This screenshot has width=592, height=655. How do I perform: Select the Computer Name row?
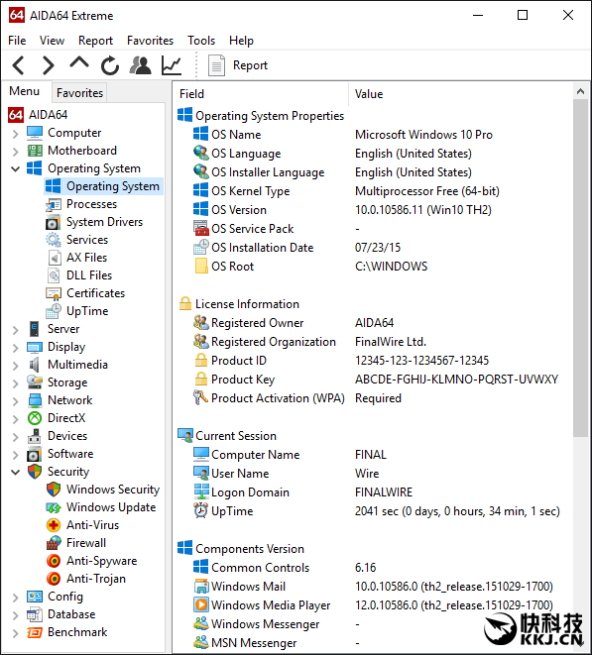373,455
